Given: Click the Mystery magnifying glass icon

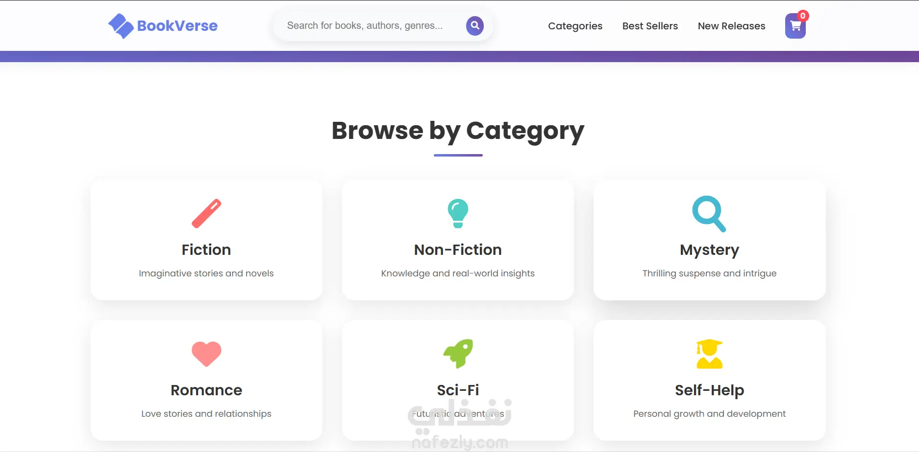Looking at the screenshot, I should tap(709, 214).
